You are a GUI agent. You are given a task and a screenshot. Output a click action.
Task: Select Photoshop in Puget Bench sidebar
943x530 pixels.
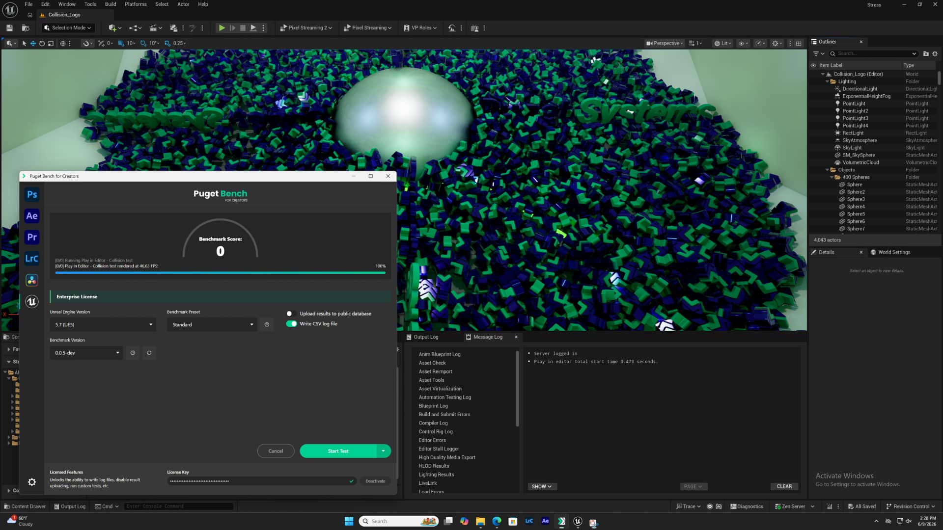(x=32, y=194)
